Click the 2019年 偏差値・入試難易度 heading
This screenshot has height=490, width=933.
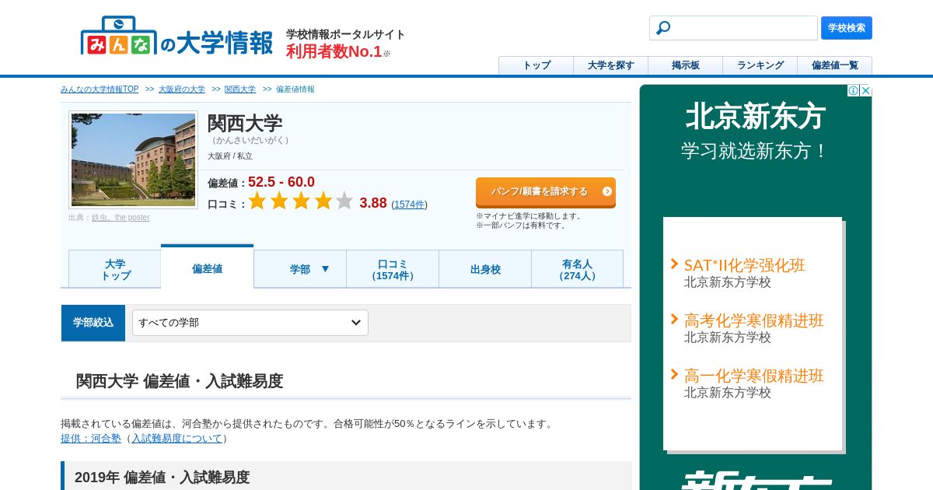(162, 478)
